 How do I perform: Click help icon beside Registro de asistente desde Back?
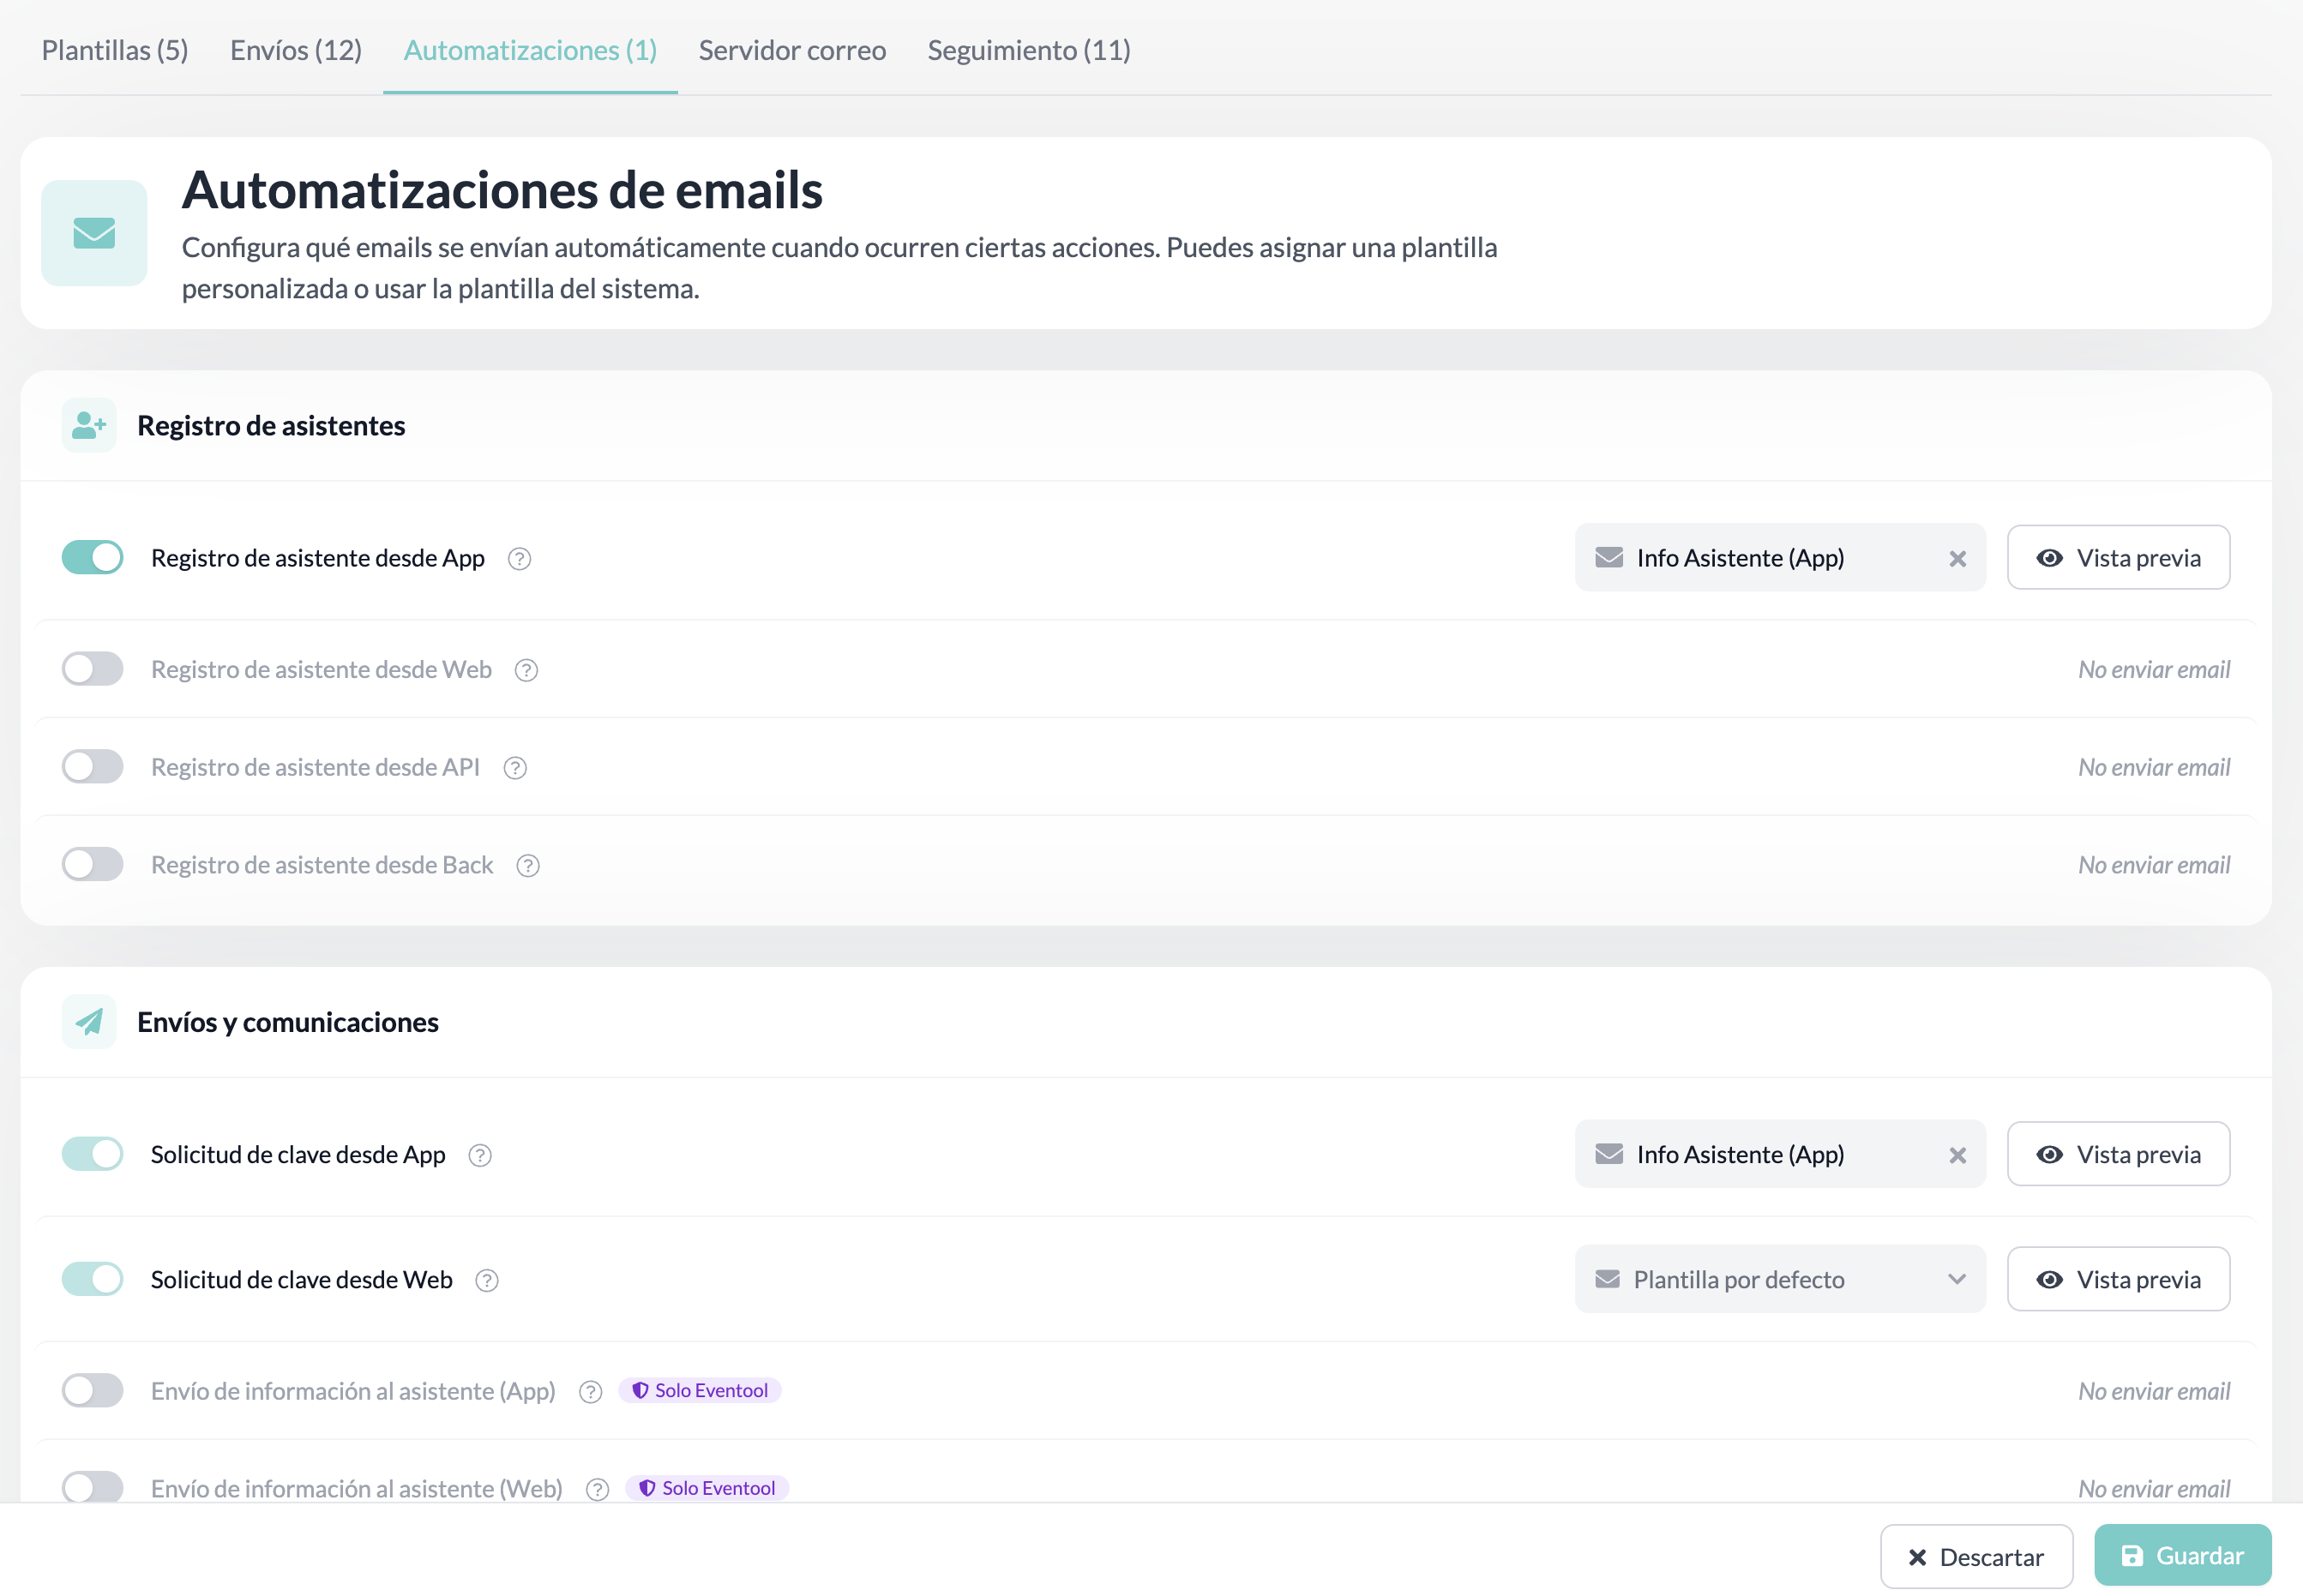click(x=528, y=866)
